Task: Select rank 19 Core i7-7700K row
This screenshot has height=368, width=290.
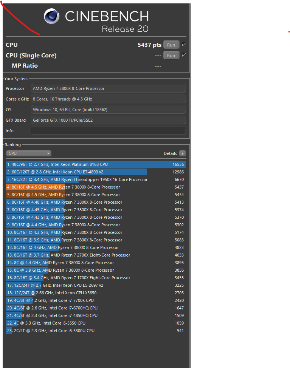Action: [x=96, y=300]
